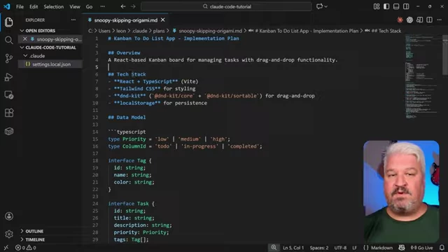Open the Accounts icon
448x252 pixels.
[9, 216]
